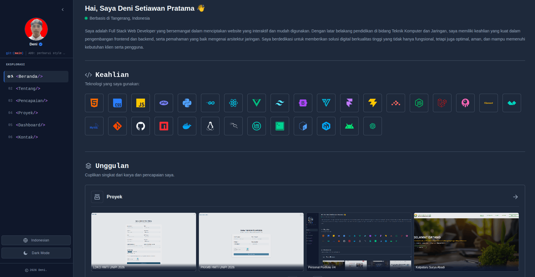Screen dimensions: 535x277
Task: Toggle the Dark Mode button
Action: 36,253
